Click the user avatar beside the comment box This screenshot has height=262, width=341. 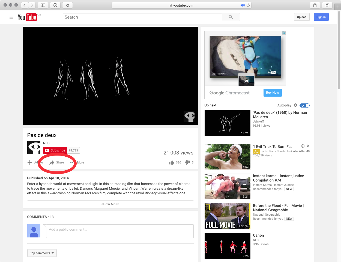34,231
